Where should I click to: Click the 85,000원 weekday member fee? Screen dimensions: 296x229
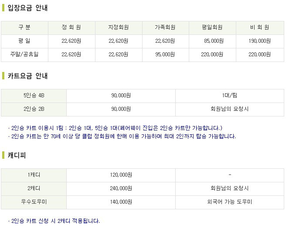[x=214, y=41]
